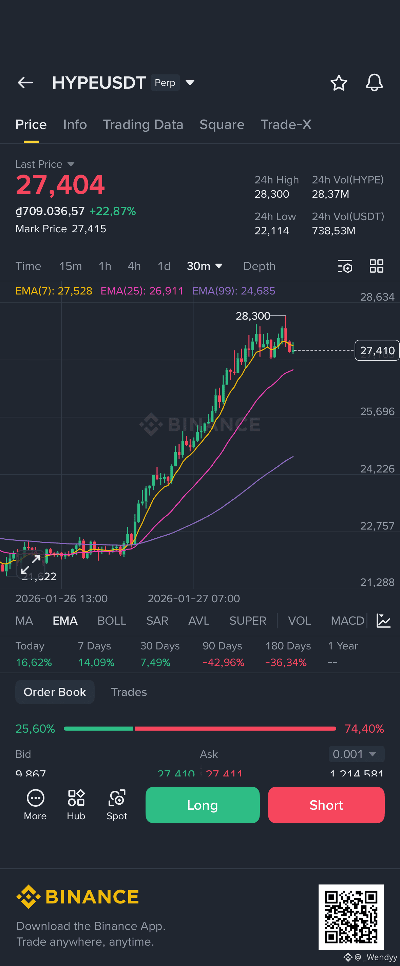Switch to the Info tab
Screen dimensions: 400x966
tap(75, 125)
